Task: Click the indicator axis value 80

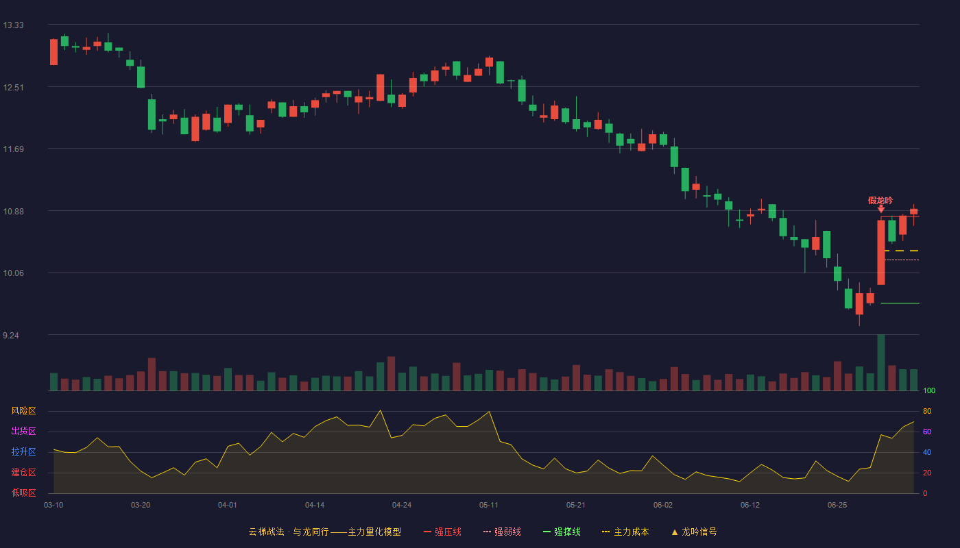Action: [x=927, y=411]
